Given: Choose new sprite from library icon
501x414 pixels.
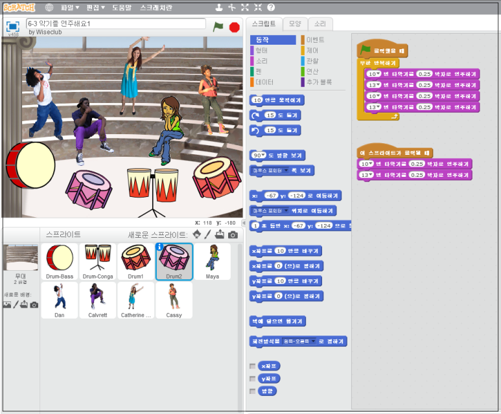Looking at the screenshot, I should coord(197,235).
